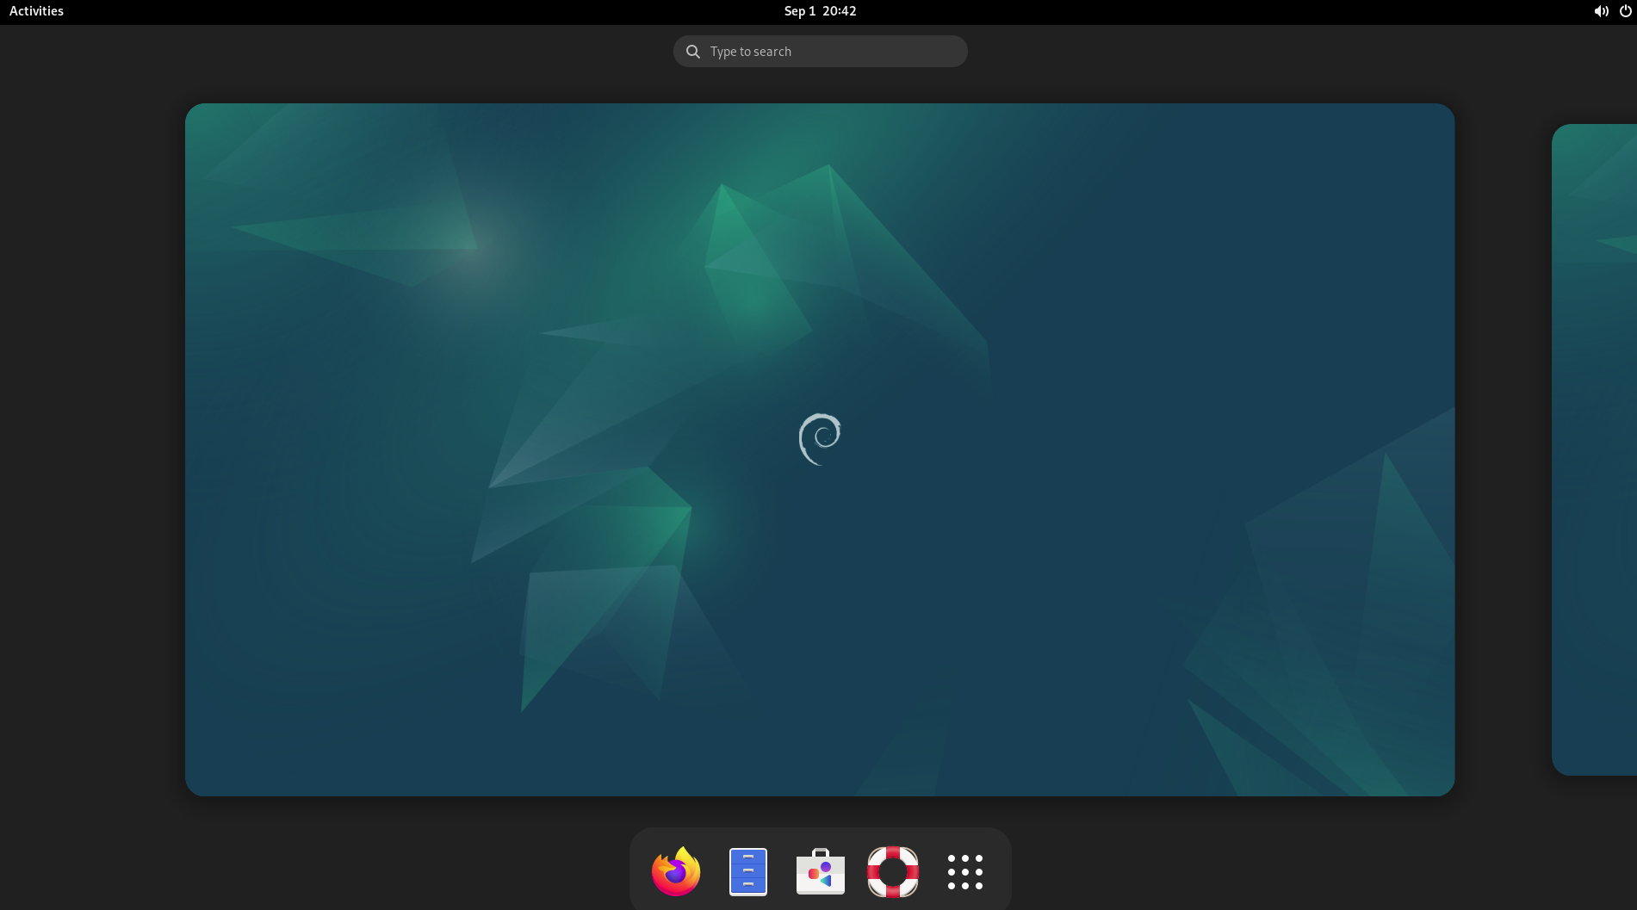Screen dimensions: 1637x910
Task: Show Applications grid
Action: pos(965,871)
